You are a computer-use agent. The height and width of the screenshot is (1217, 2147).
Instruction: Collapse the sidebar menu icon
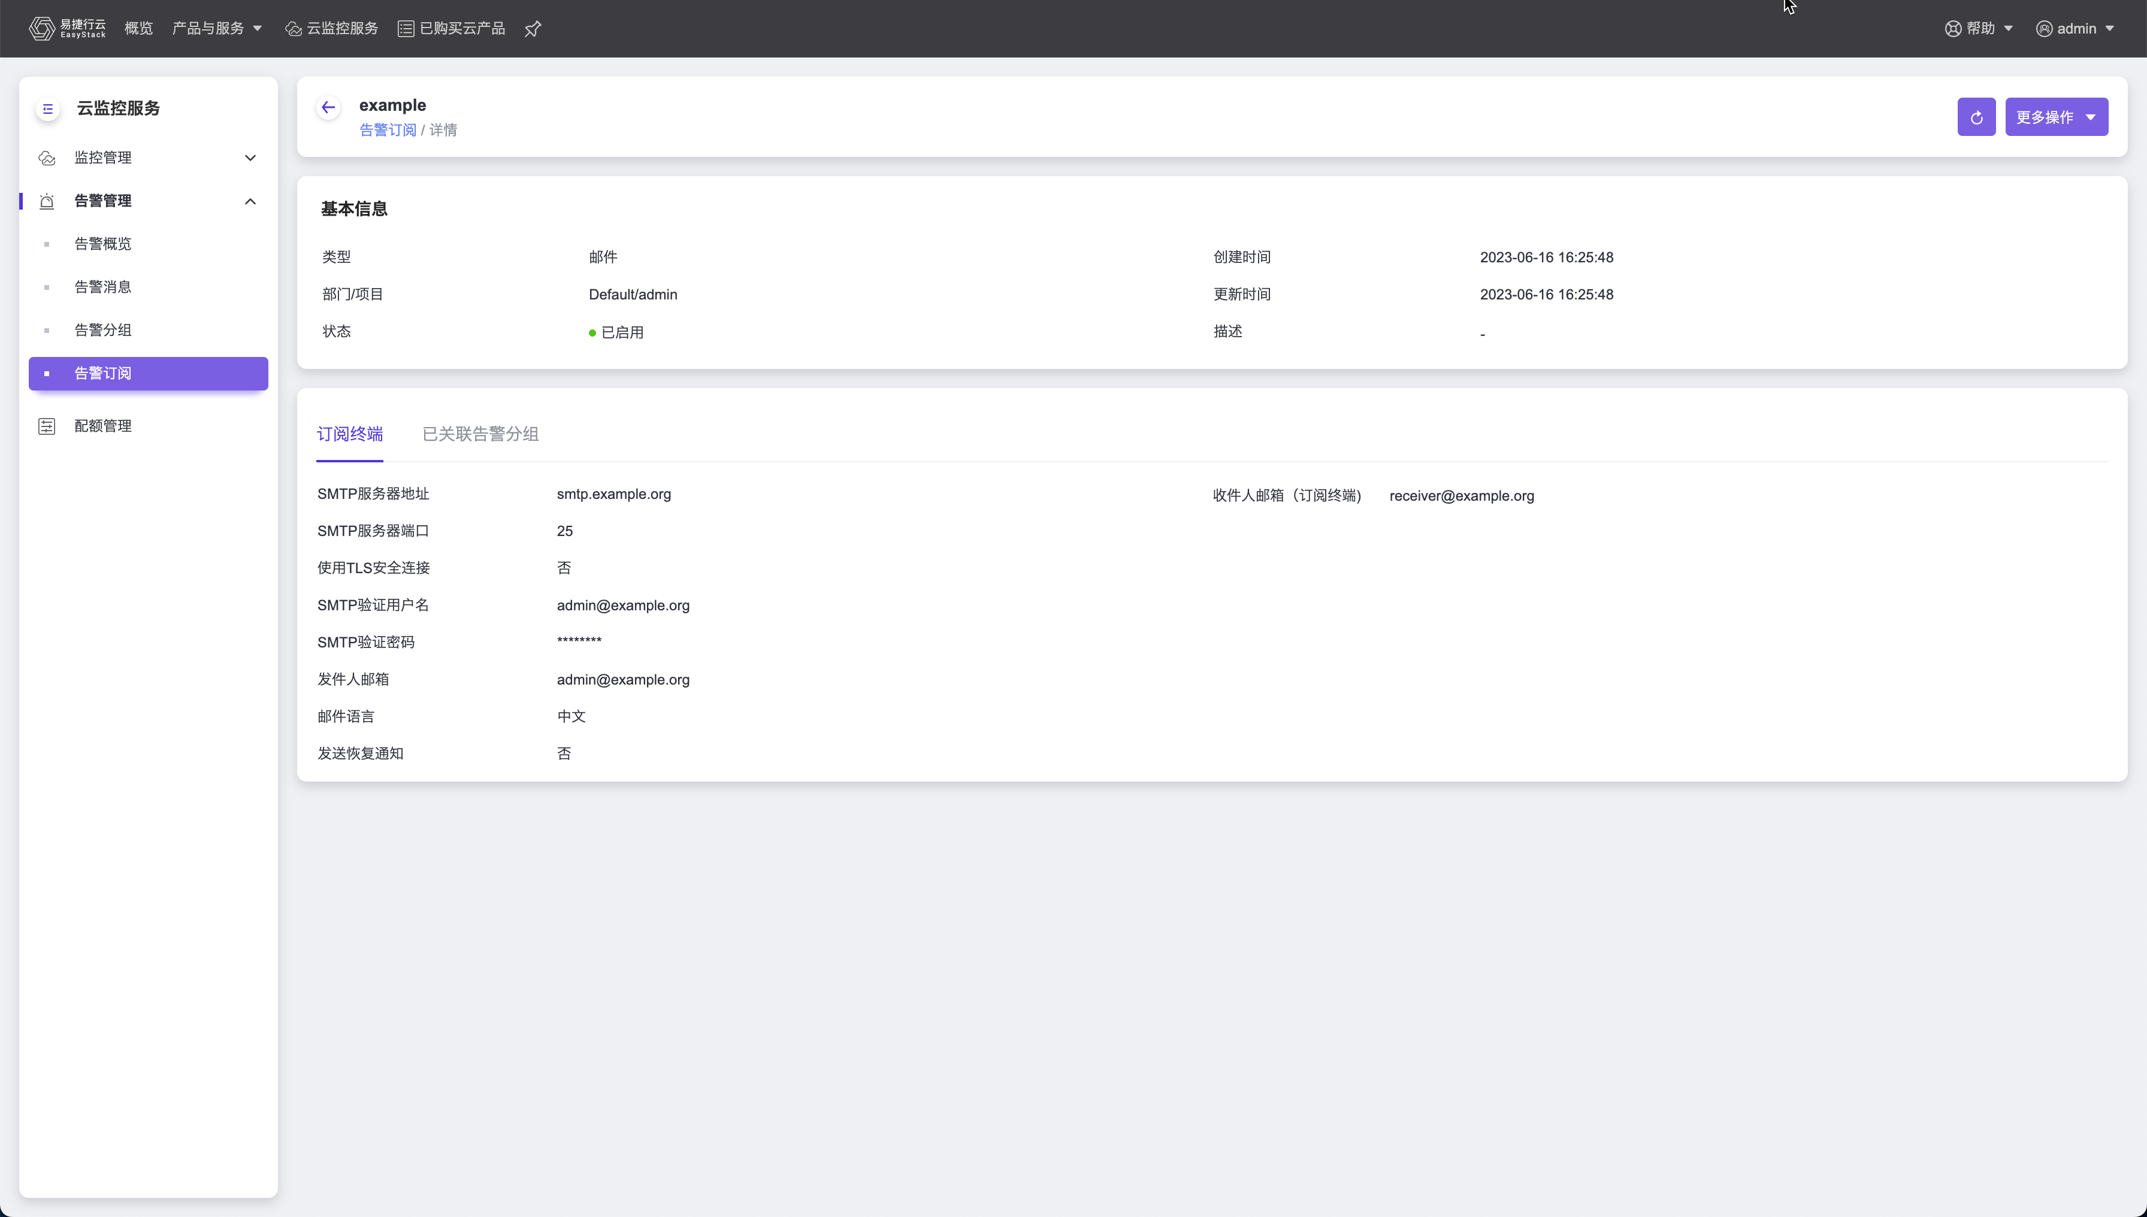pos(48,108)
